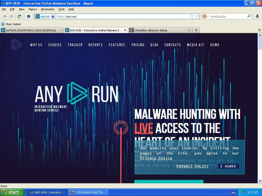
Task: Click the any.run site identity icon
Action: [38, 16]
